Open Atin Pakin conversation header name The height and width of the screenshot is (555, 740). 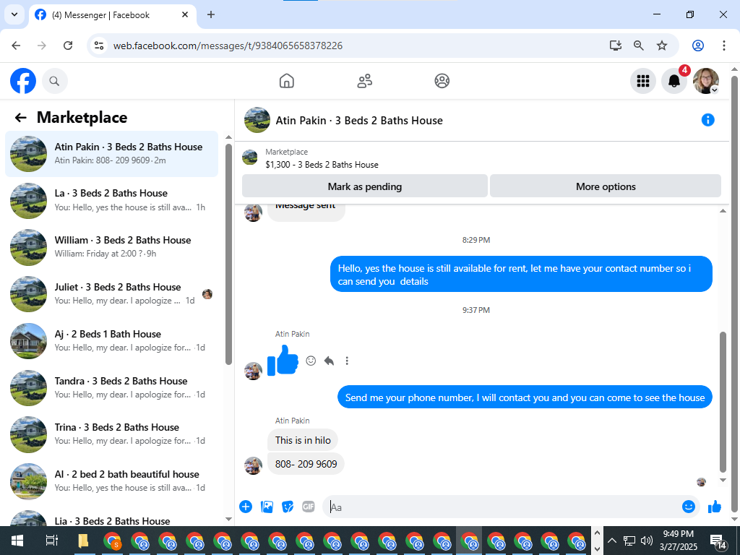point(359,121)
